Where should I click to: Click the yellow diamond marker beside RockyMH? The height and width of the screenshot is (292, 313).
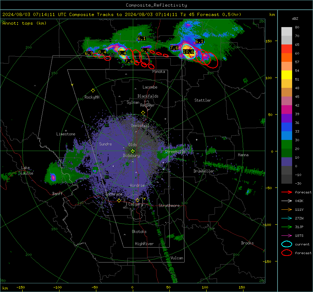(x=93, y=91)
